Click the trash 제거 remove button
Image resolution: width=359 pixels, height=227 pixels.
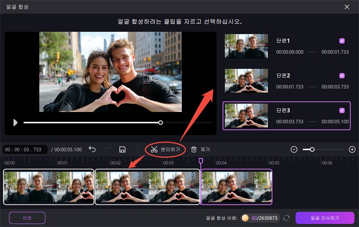200,150
